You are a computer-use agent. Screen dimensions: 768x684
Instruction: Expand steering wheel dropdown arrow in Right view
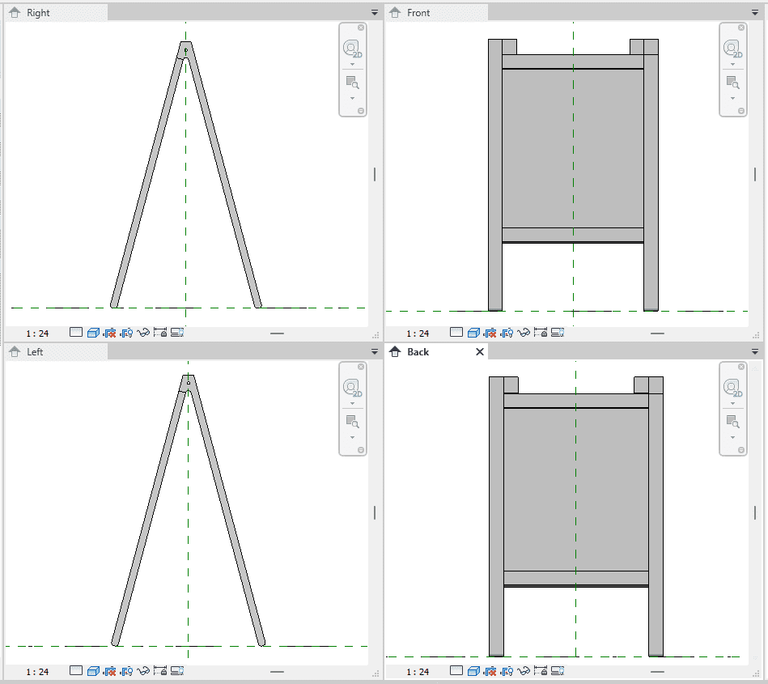(x=352, y=64)
